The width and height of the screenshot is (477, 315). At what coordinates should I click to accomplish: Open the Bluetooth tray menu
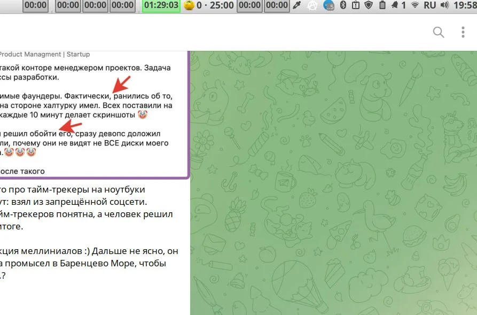(x=343, y=5)
